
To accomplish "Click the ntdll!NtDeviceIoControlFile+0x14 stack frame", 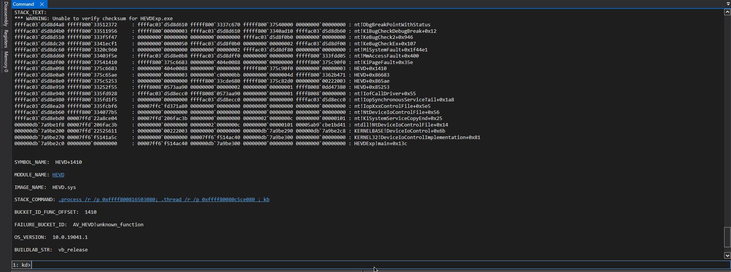I will 401,125.
